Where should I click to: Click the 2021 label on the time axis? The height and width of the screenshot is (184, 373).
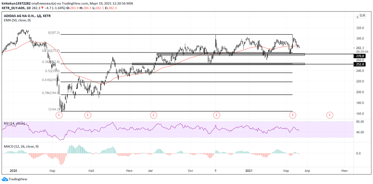pos(249,170)
